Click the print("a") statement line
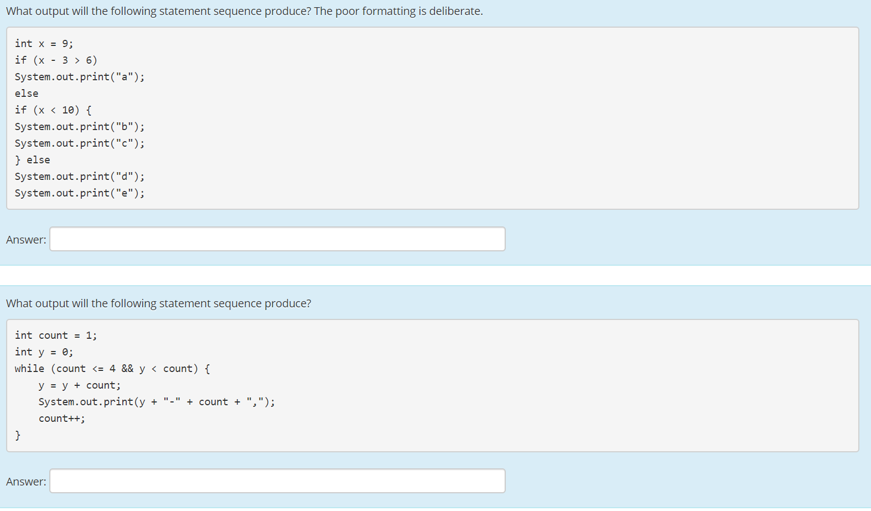Image resolution: width=871 pixels, height=511 pixels. pos(80,77)
